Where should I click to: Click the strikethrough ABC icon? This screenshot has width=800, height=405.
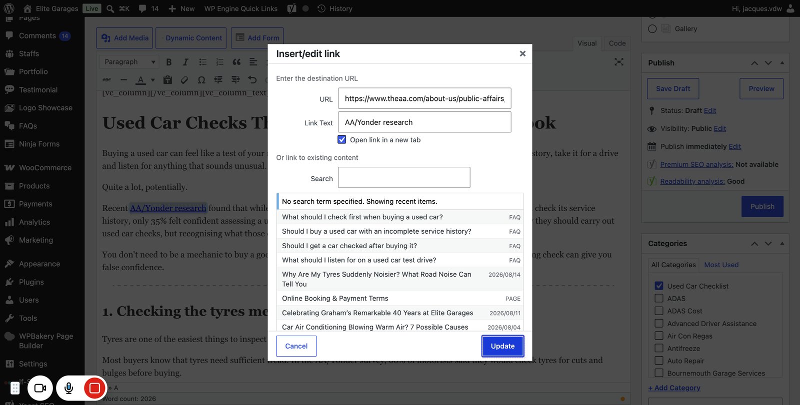click(x=107, y=80)
